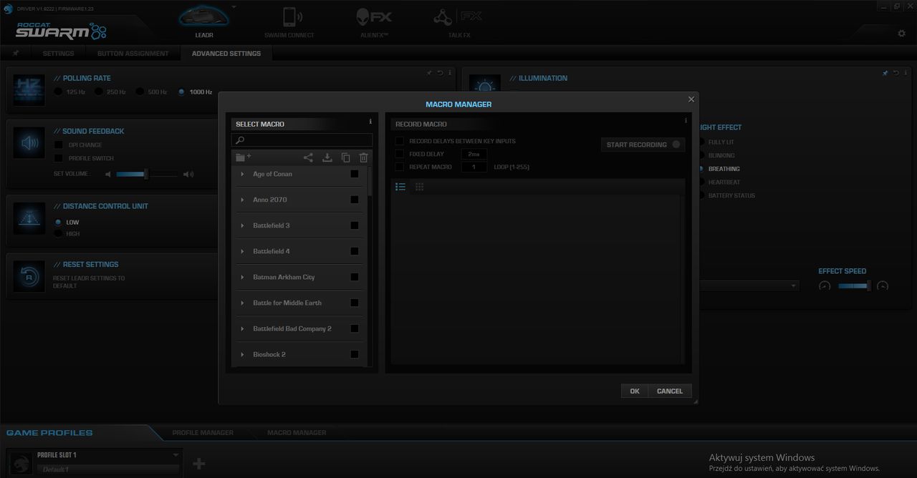917x478 pixels.
Task: Expand the Battlefield 3 macro set
Action: click(242, 225)
